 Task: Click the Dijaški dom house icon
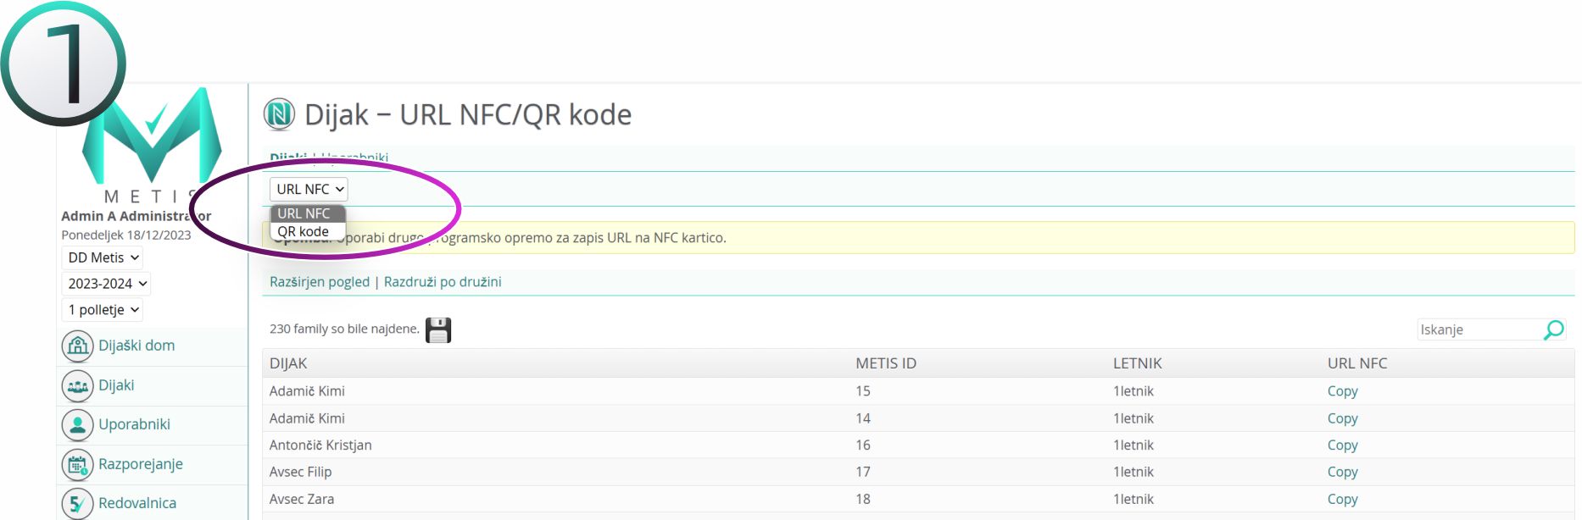[77, 346]
